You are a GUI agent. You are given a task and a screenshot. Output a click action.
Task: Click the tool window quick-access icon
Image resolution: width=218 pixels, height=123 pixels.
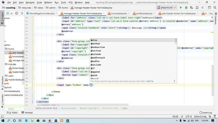tap(2, 116)
